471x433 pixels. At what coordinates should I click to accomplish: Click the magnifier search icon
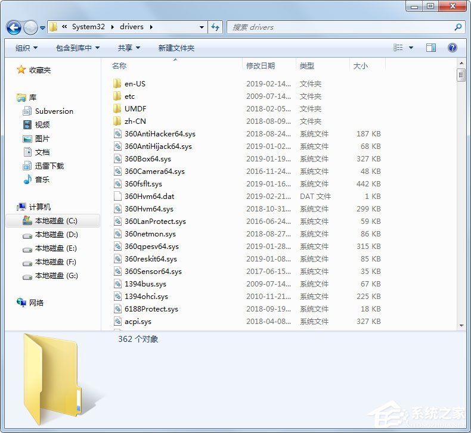458,27
